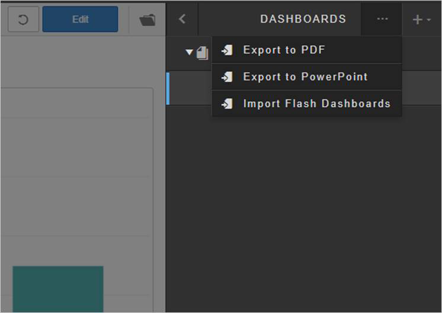Image resolution: width=442 pixels, height=313 pixels.
Task: Click the refresh icon beside Edit
Action: tap(23, 20)
